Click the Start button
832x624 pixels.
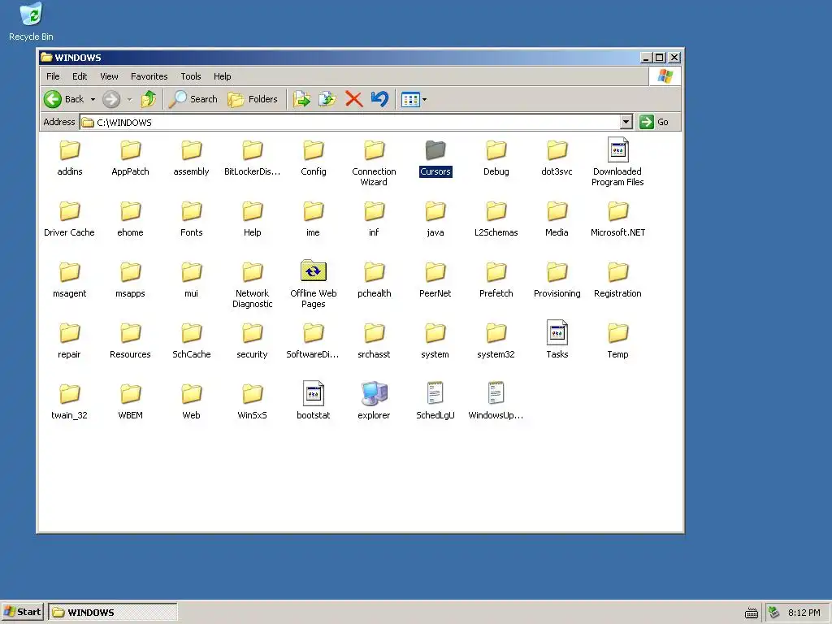pyautogui.click(x=22, y=612)
